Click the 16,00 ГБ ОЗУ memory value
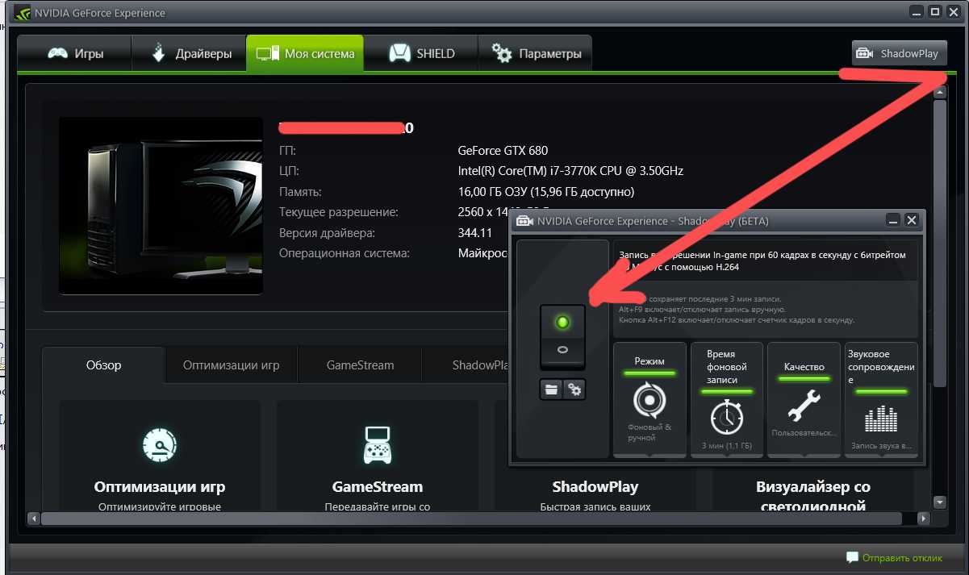Screen dimensions: 969x575 point(545,192)
